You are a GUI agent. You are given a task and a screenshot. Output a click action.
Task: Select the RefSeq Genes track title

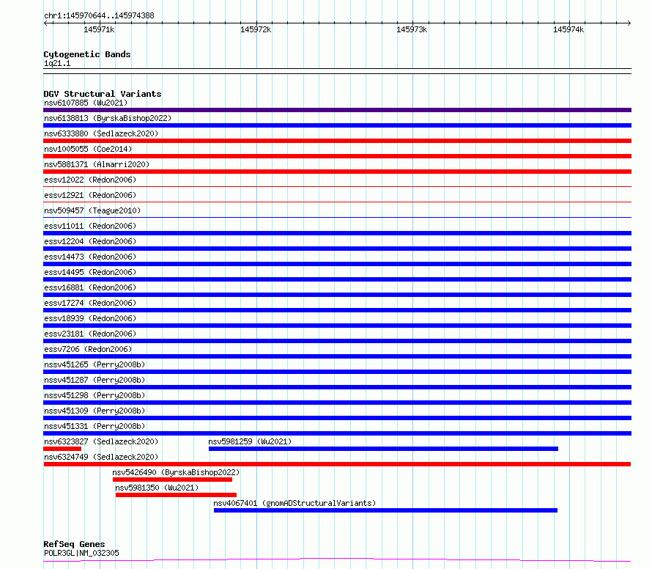[x=74, y=544]
